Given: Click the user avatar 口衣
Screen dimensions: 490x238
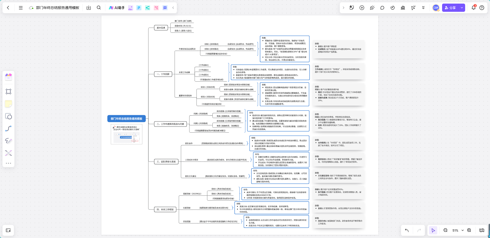Looking at the screenshot, I should 436,8.
